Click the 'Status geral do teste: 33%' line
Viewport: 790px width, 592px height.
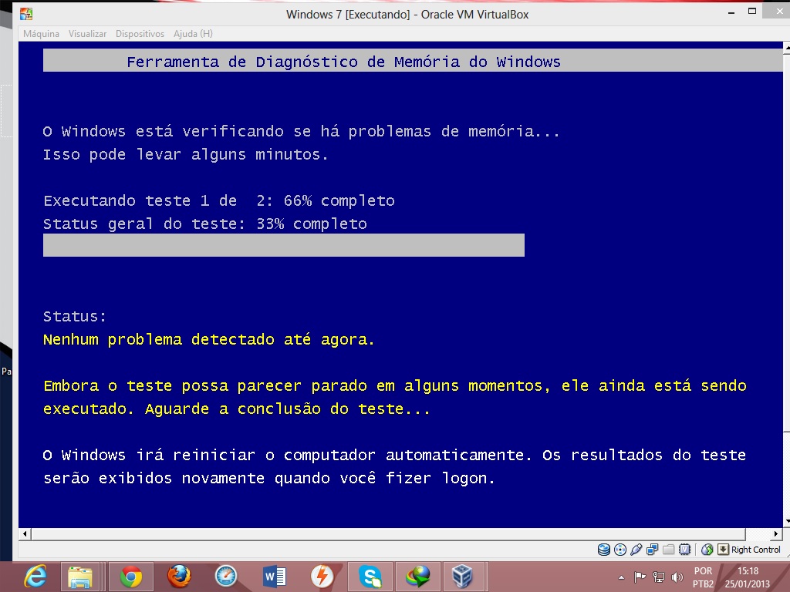point(205,224)
